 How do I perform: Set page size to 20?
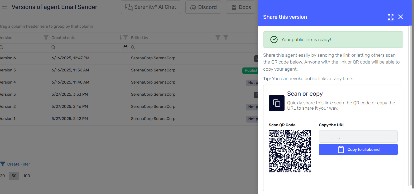2,176
